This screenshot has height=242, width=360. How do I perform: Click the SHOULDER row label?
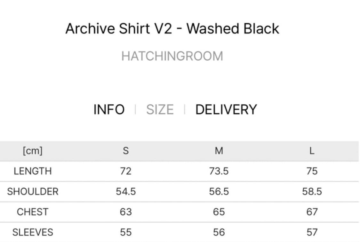(x=33, y=192)
